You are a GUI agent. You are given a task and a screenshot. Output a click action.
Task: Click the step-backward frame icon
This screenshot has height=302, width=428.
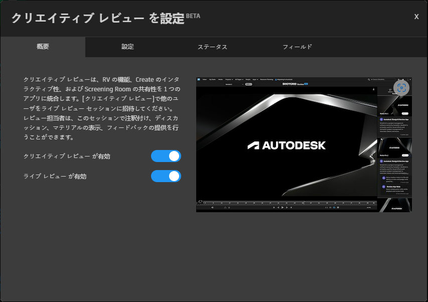click(278, 207)
